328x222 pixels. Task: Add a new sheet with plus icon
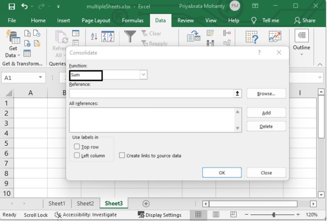[146, 204]
